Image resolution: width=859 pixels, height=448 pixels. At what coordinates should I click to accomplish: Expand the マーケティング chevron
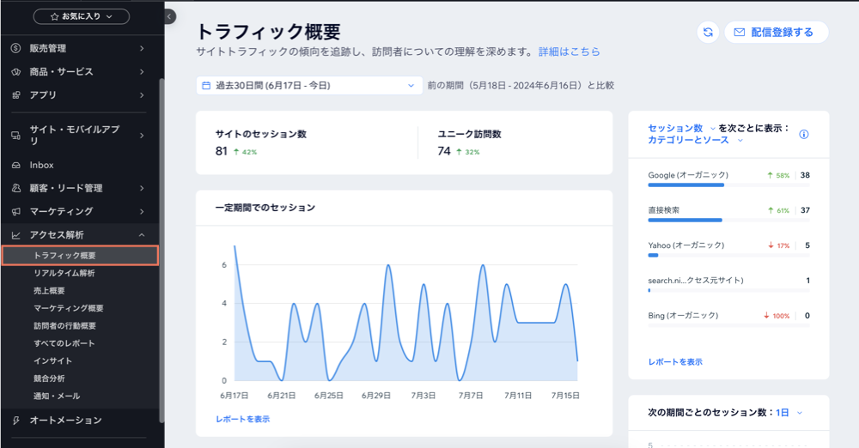coord(142,211)
